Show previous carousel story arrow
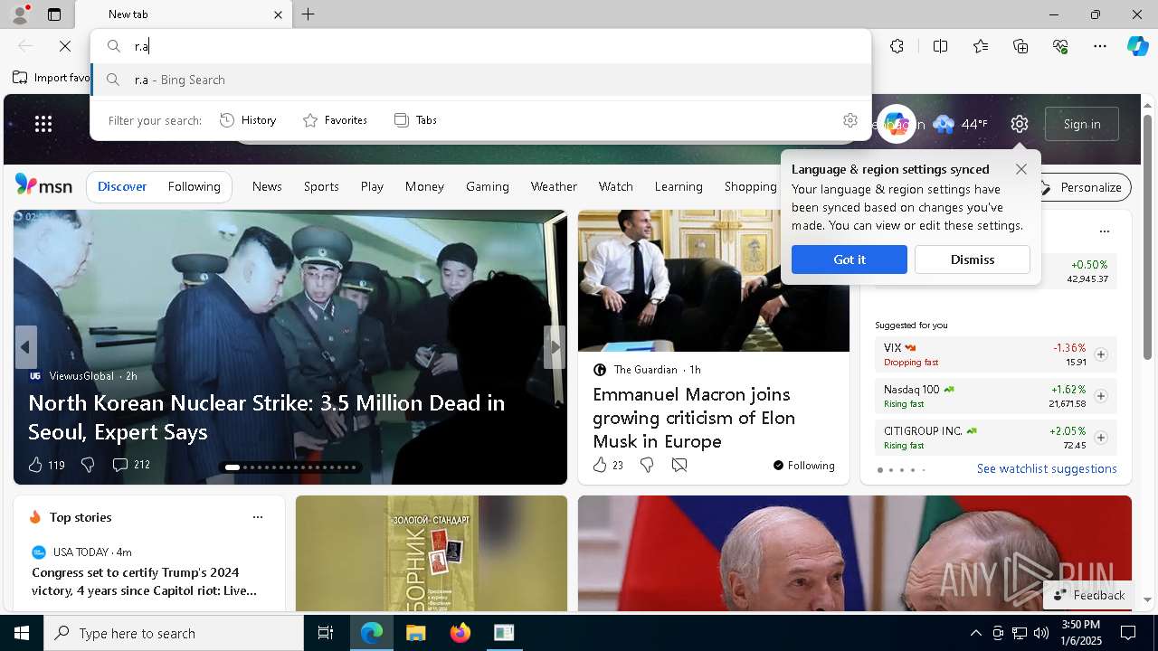Viewport: 1158px width, 651px height. pos(25,347)
